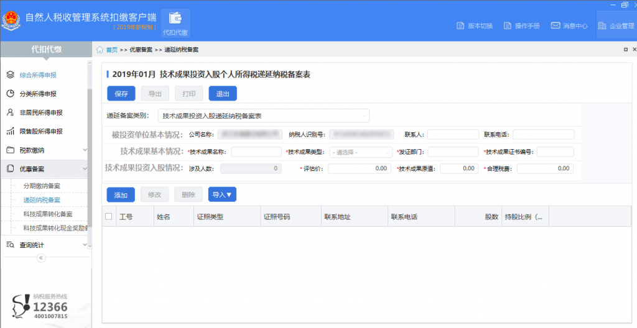Screen dimensions: 637x328
Task: Tick the select-all checkbox in table header
Action: pos(108,216)
